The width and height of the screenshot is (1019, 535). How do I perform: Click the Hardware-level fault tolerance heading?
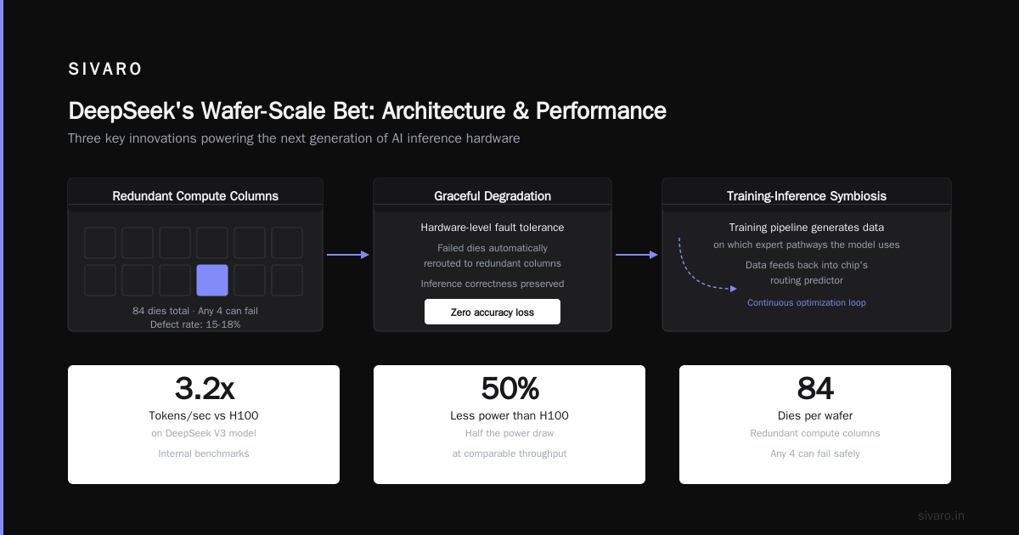click(x=493, y=228)
